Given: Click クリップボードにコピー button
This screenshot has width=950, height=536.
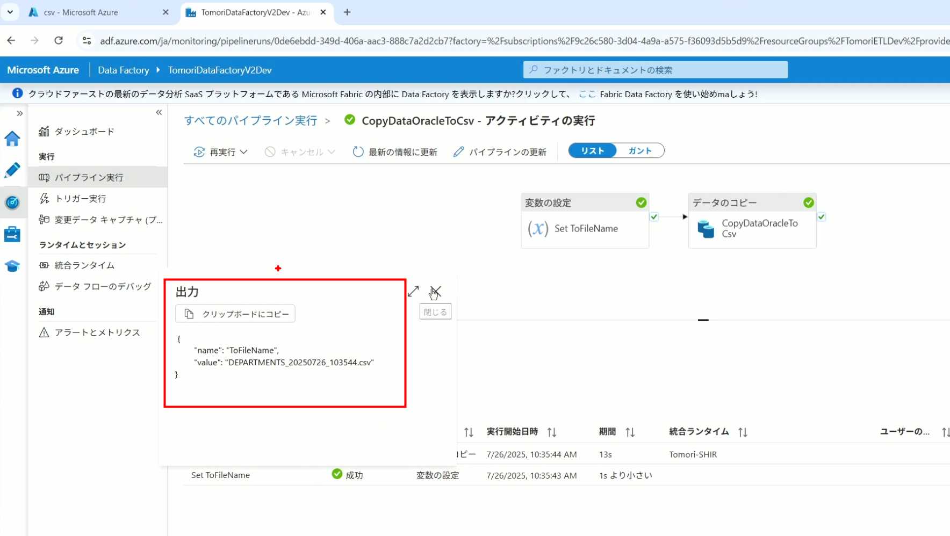Looking at the screenshot, I should 235,314.
